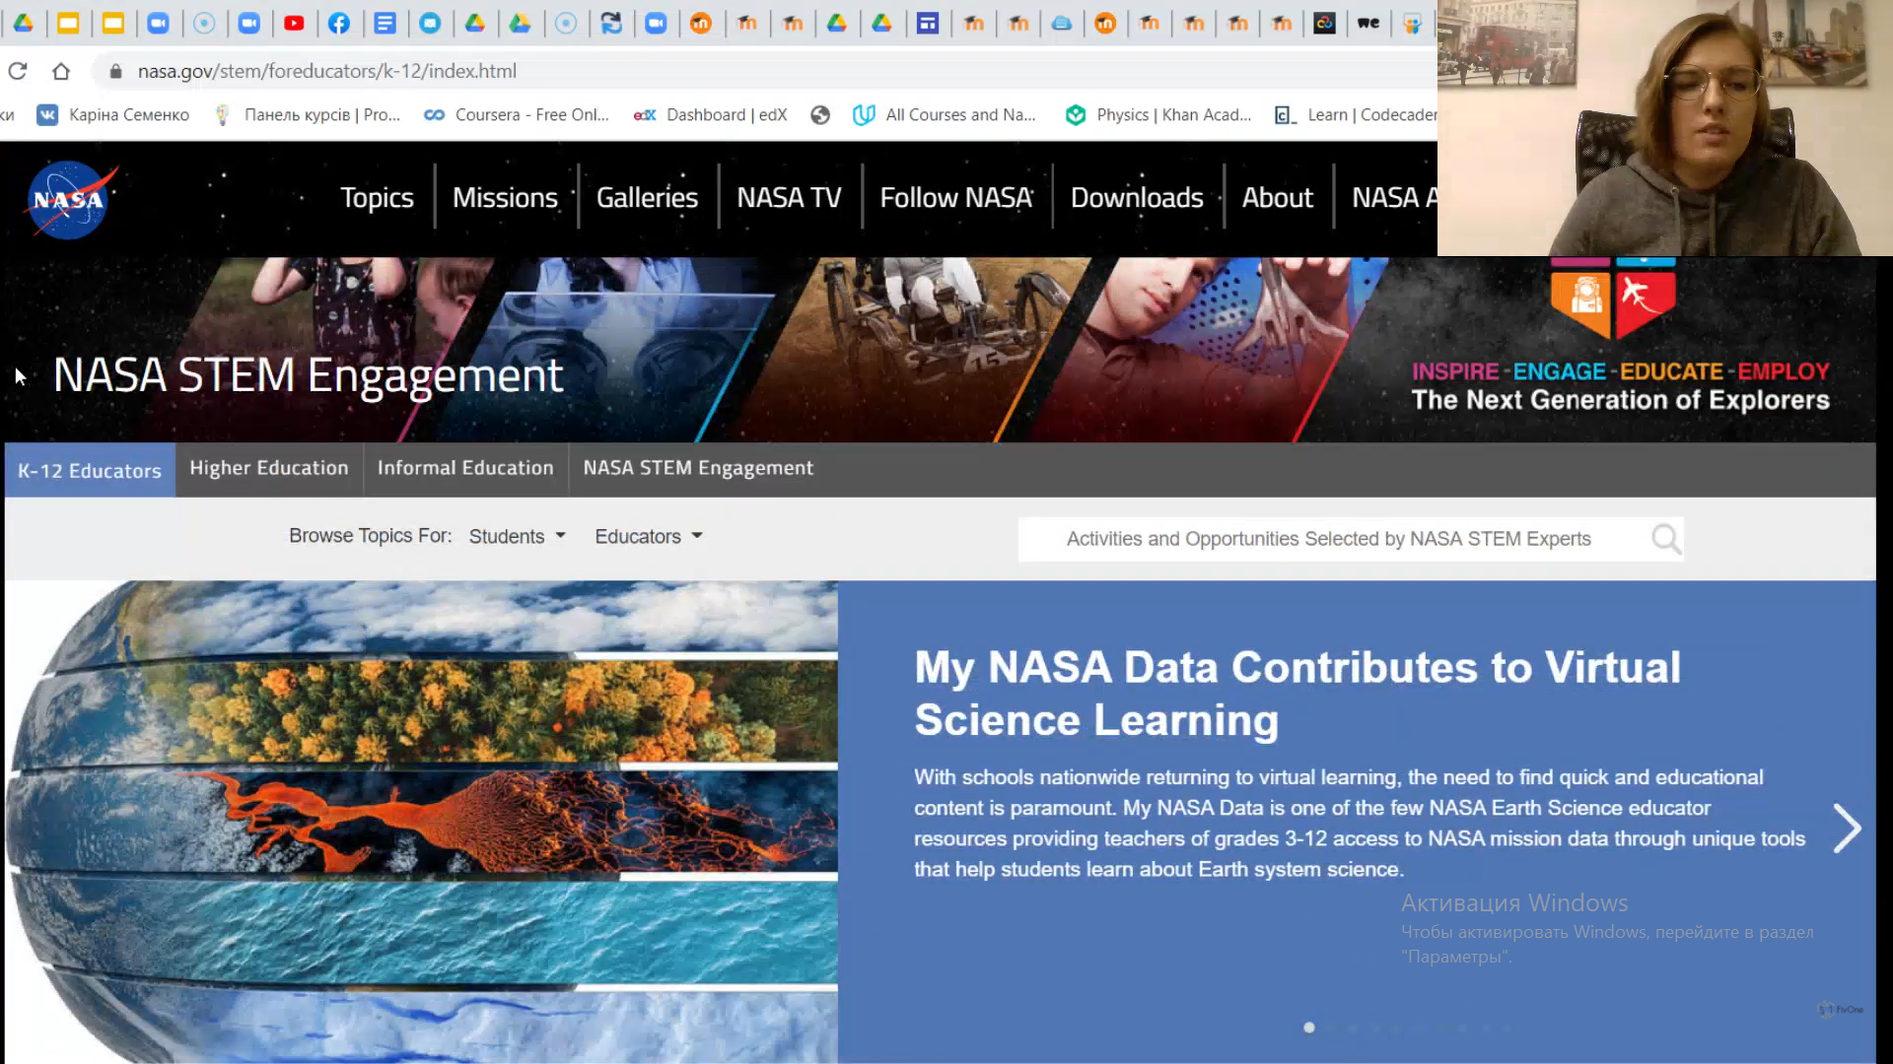Open the Панель курсів bookmark

coord(307,114)
